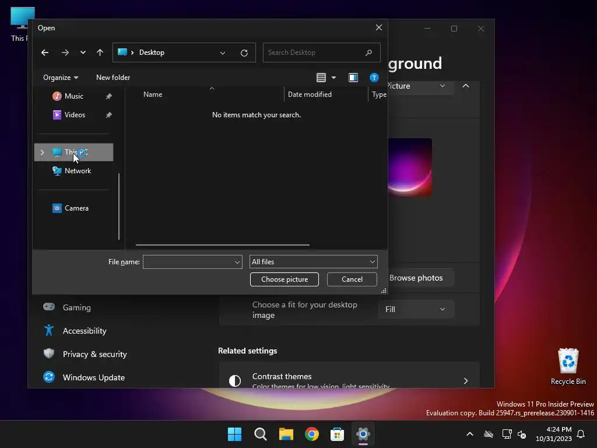Show hidden system tray icons

(x=470, y=434)
